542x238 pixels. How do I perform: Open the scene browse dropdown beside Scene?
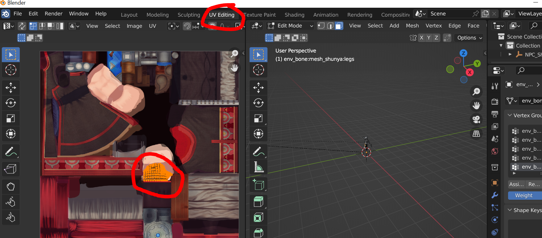pyautogui.click(x=420, y=14)
